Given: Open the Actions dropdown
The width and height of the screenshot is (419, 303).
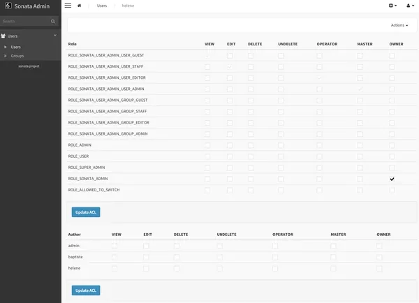Looking at the screenshot, I should (399, 25).
